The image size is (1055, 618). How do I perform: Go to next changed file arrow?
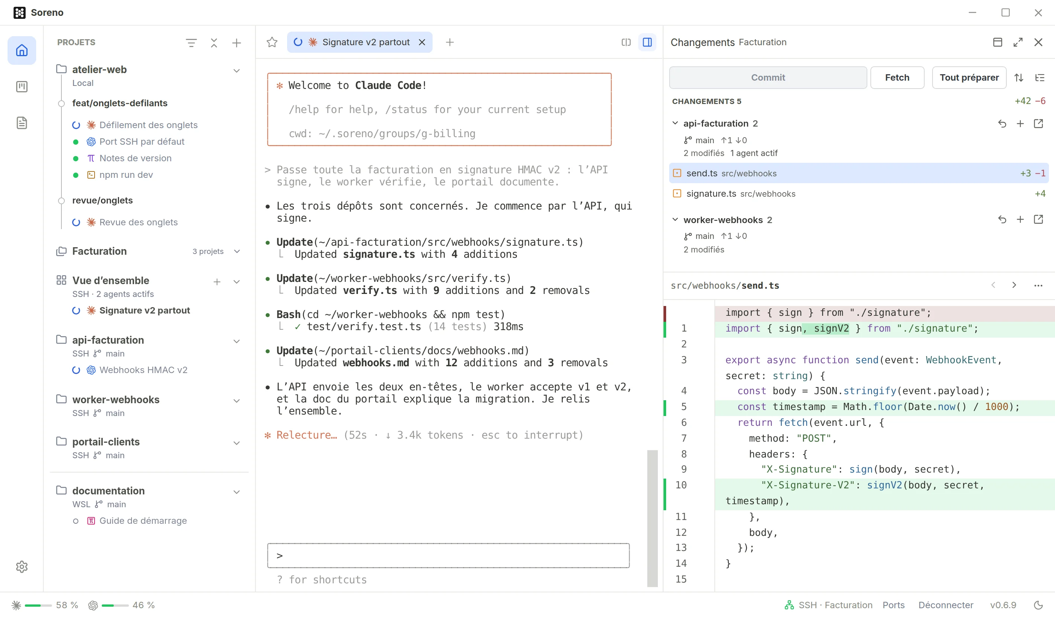tap(1014, 285)
